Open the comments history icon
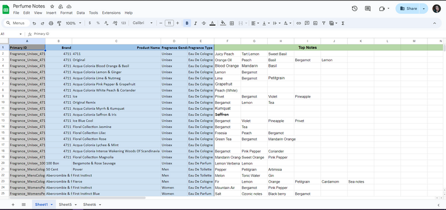The height and width of the screenshot is (210, 446). (x=368, y=9)
